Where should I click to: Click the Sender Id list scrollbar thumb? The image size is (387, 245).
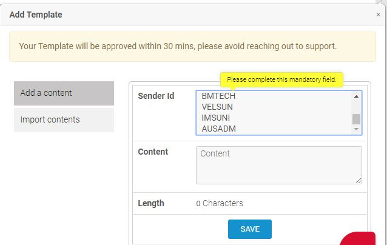(x=356, y=119)
